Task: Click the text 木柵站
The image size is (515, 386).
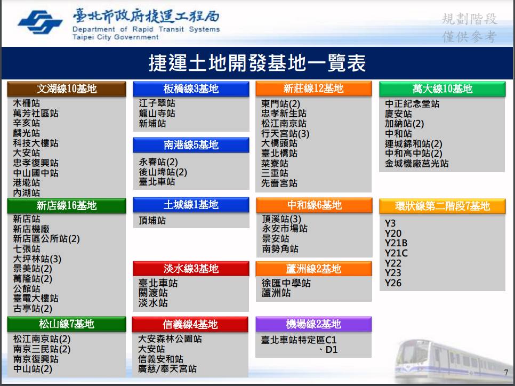Action: [26, 103]
